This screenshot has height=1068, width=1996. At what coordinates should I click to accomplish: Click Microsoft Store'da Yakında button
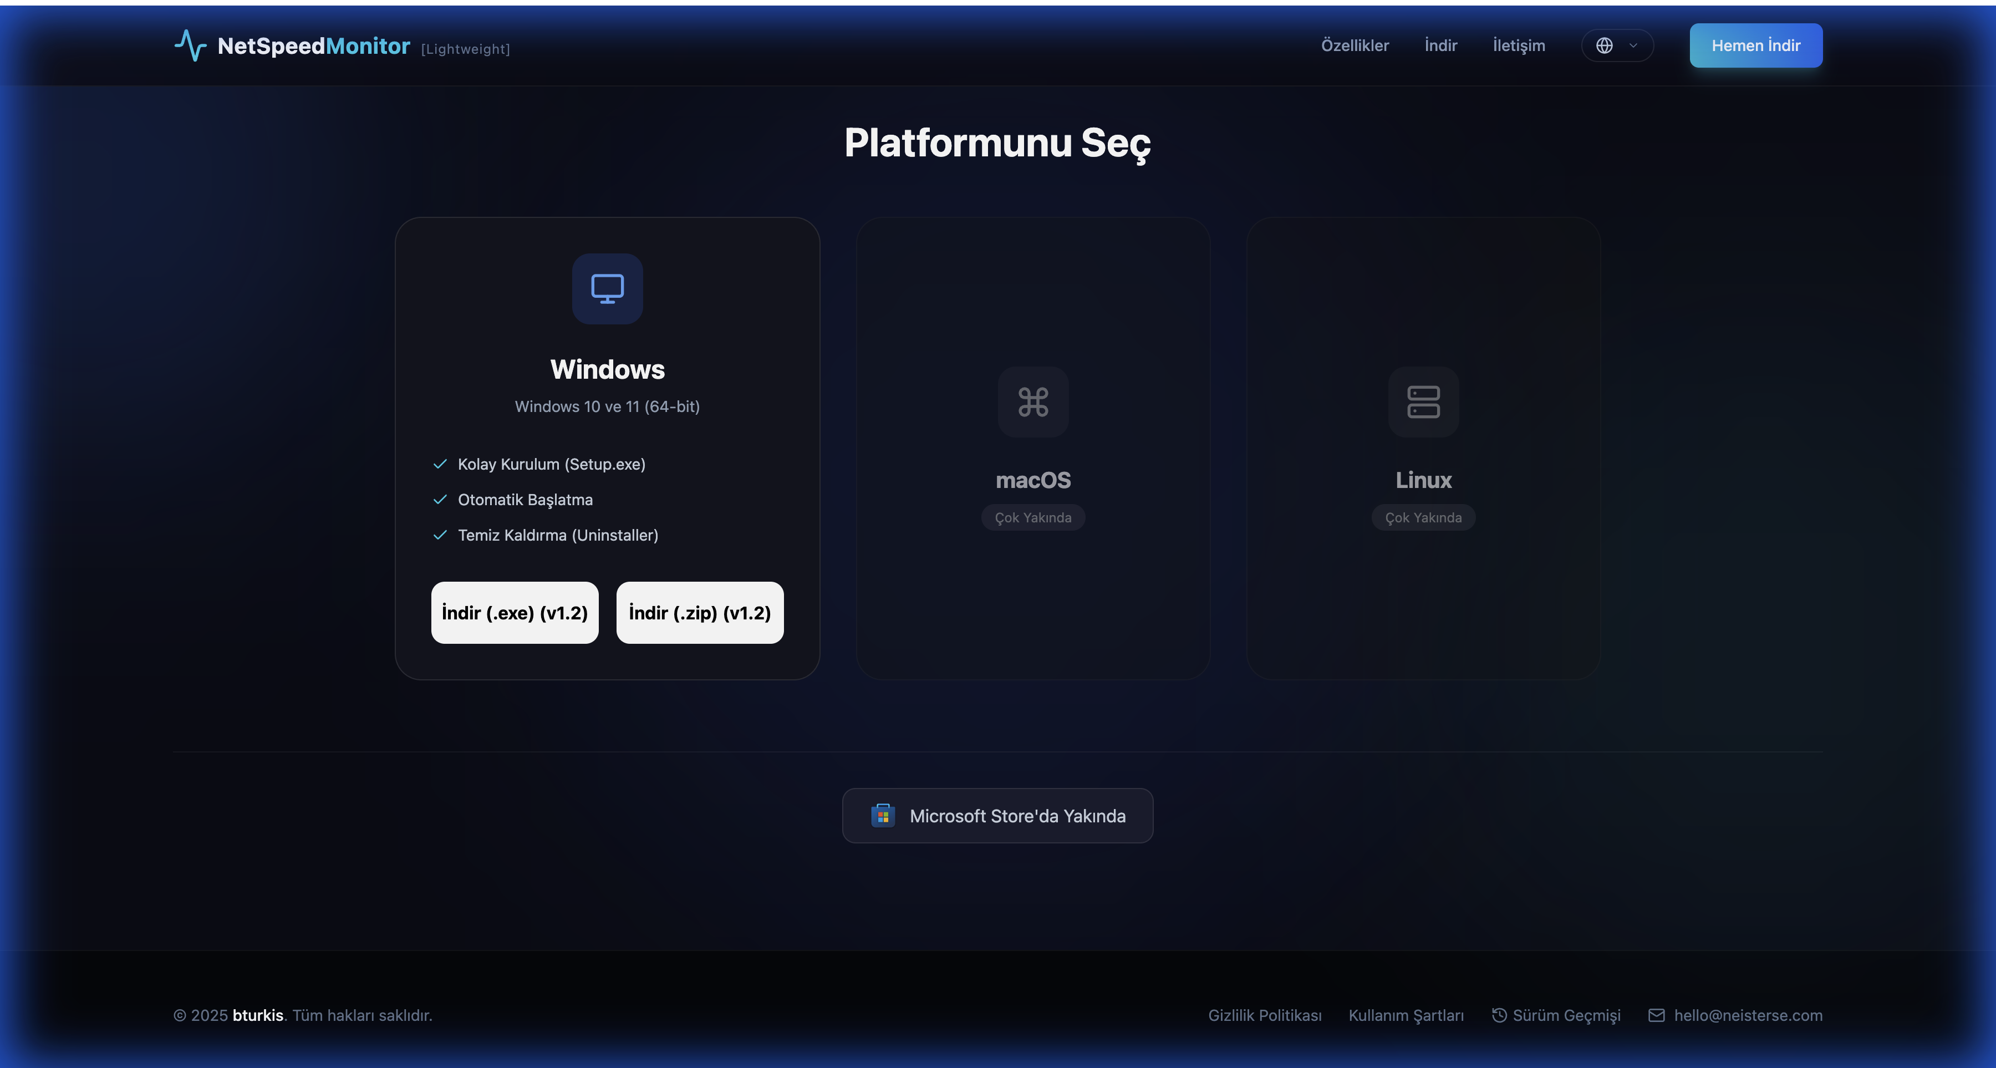coord(997,815)
